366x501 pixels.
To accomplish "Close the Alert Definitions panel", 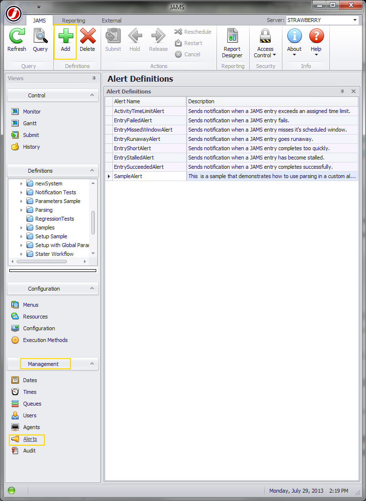I will click(354, 91).
